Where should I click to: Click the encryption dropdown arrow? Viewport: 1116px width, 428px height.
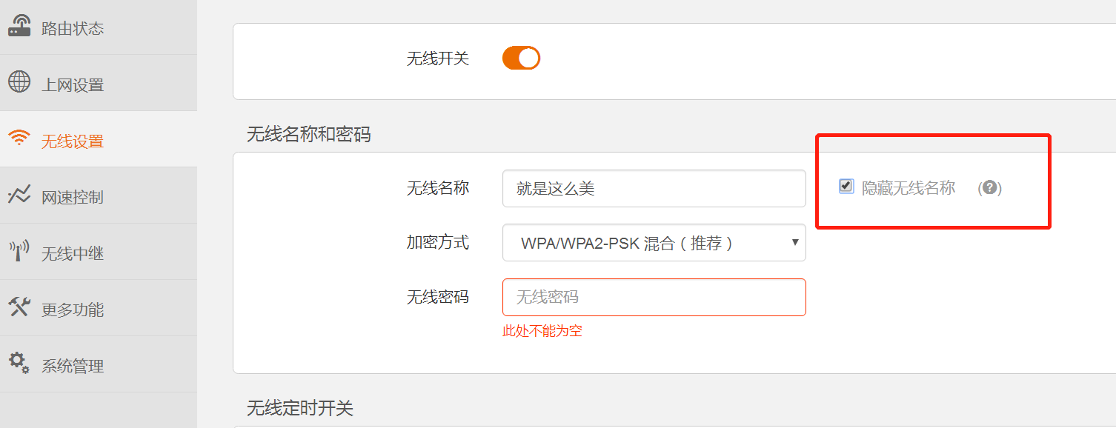pyautogui.click(x=795, y=243)
